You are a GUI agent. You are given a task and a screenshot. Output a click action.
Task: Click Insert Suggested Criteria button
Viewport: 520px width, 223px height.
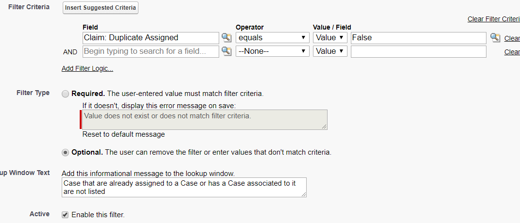101,8
